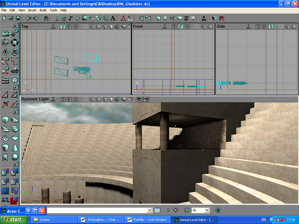Click the Save file icon in toolbar
This screenshot has height=224, width=299.
coord(18,18)
